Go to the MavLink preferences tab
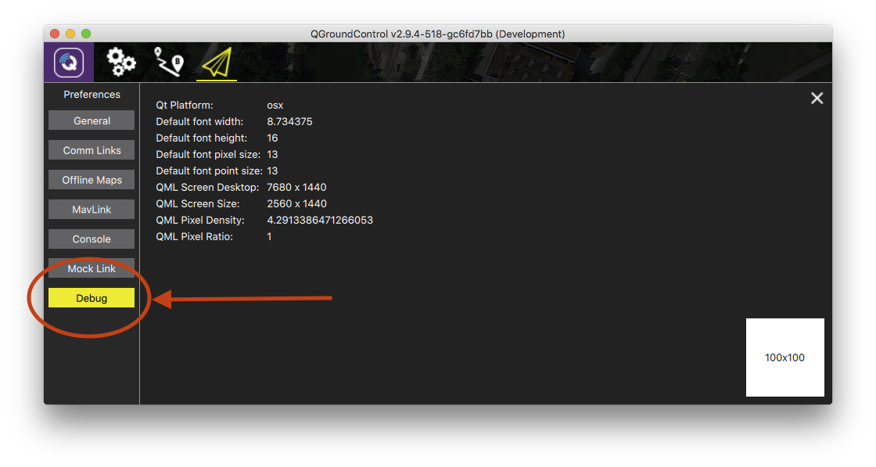Viewport: 876px width, 467px height. [x=92, y=210]
